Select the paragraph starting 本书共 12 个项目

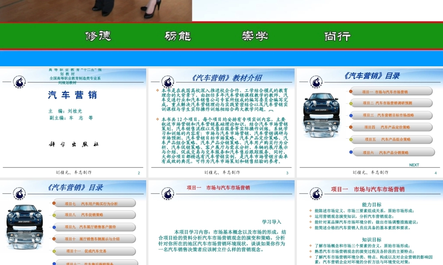pos(225,140)
